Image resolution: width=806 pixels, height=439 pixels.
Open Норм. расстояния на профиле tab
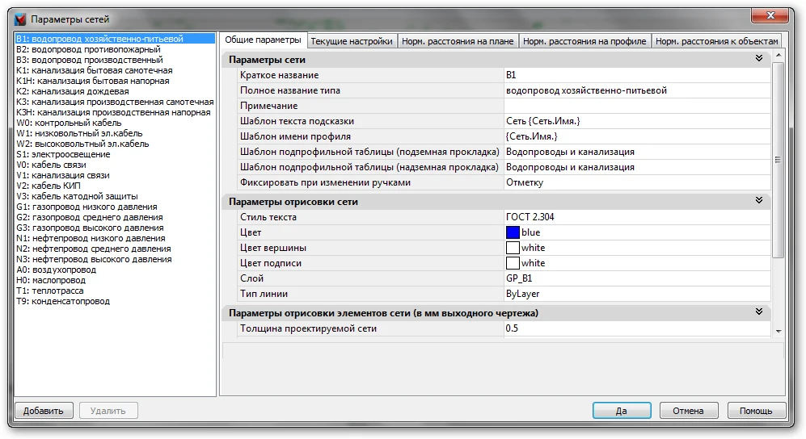[x=585, y=41]
